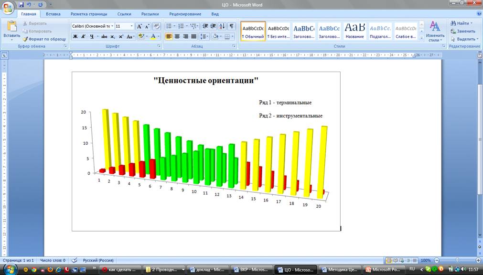Center-align the text

(177, 36)
